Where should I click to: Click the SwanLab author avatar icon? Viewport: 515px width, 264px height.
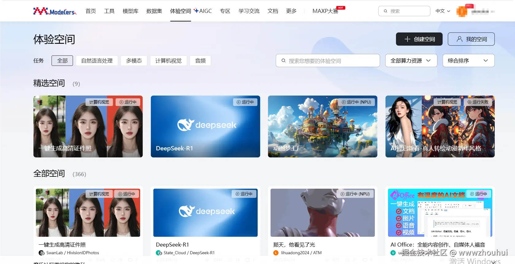tap(42, 253)
